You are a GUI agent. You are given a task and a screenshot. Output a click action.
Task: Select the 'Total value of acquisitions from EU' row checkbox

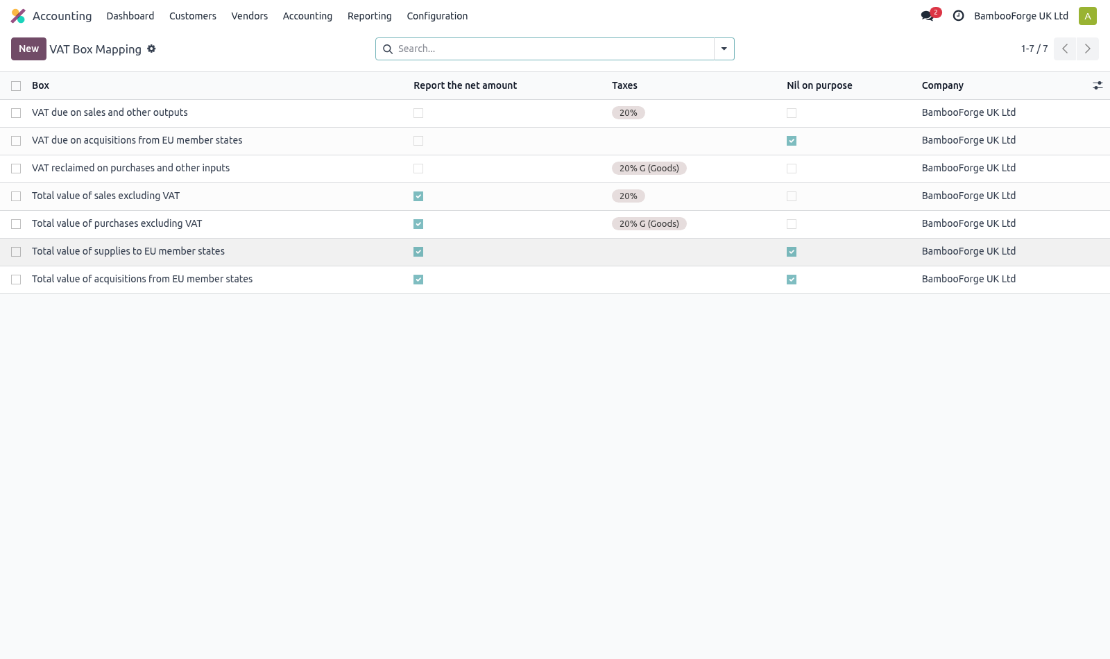tap(16, 280)
